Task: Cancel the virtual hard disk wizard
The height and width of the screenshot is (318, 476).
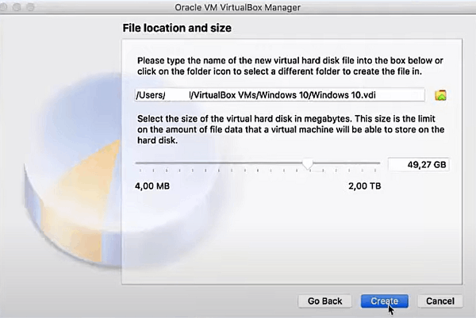Action: coord(440,301)
